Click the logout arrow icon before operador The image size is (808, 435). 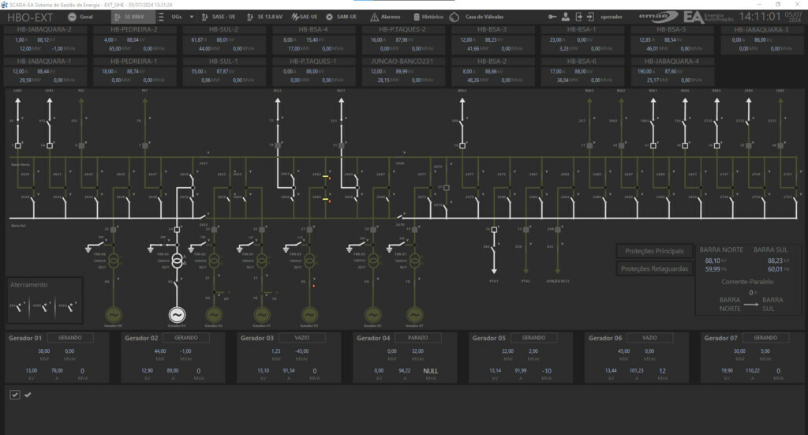[x=581, y=17]
